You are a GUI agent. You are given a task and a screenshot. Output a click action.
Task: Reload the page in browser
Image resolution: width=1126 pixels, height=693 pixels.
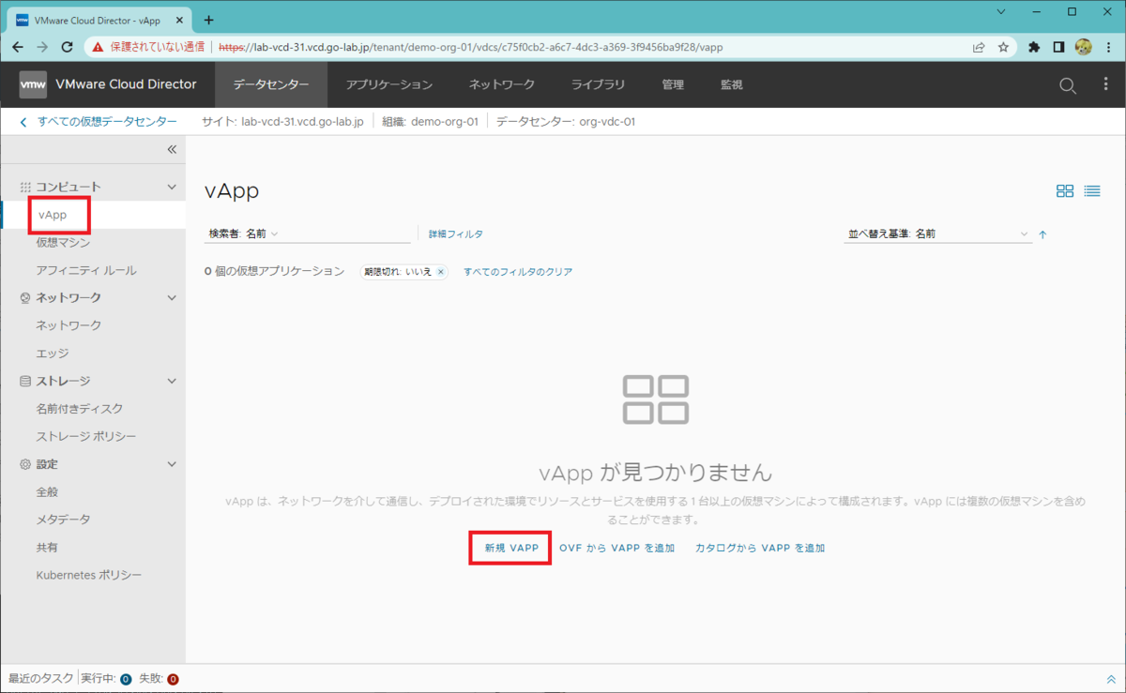click(68, 47)
